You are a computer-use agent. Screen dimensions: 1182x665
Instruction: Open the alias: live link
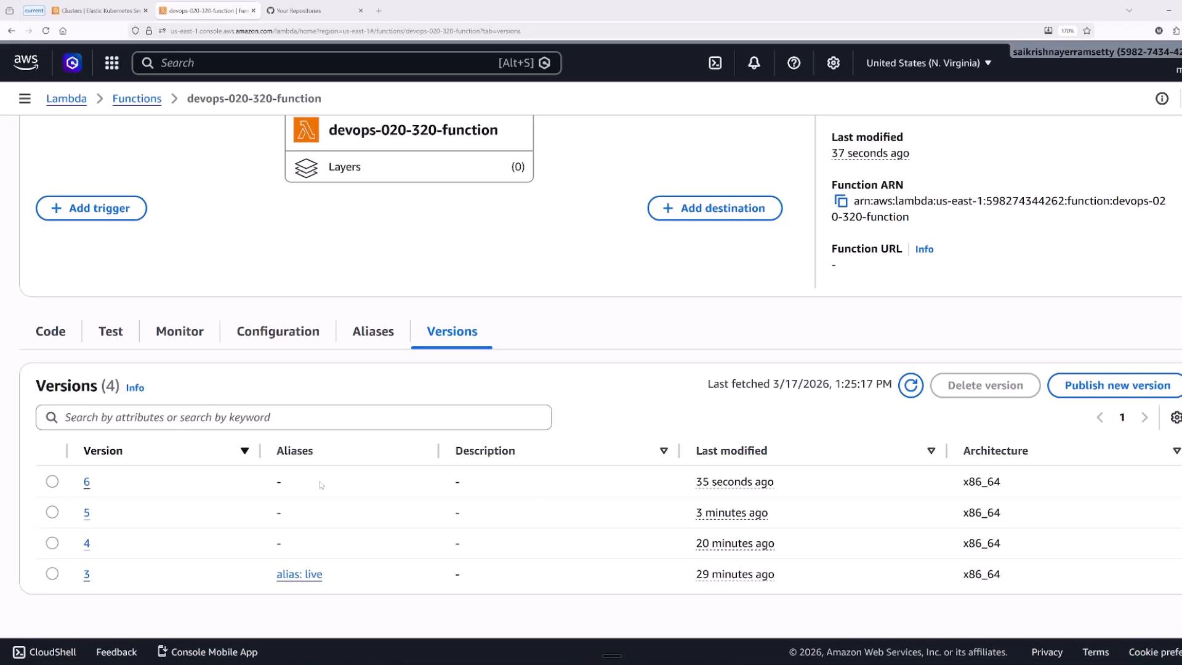[x=299, y=574]
